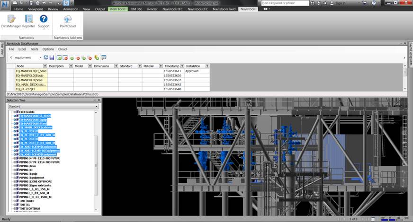Open the Dimensions column filter dropdown
Screen dimensions: 413x222
coord(116,66)
